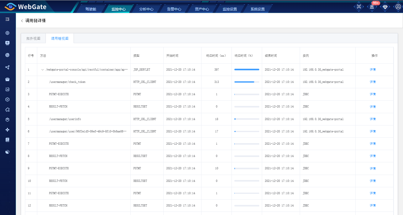Click the 实例 column header
This screenshot has height=215, width=403.
coord(306,55)
